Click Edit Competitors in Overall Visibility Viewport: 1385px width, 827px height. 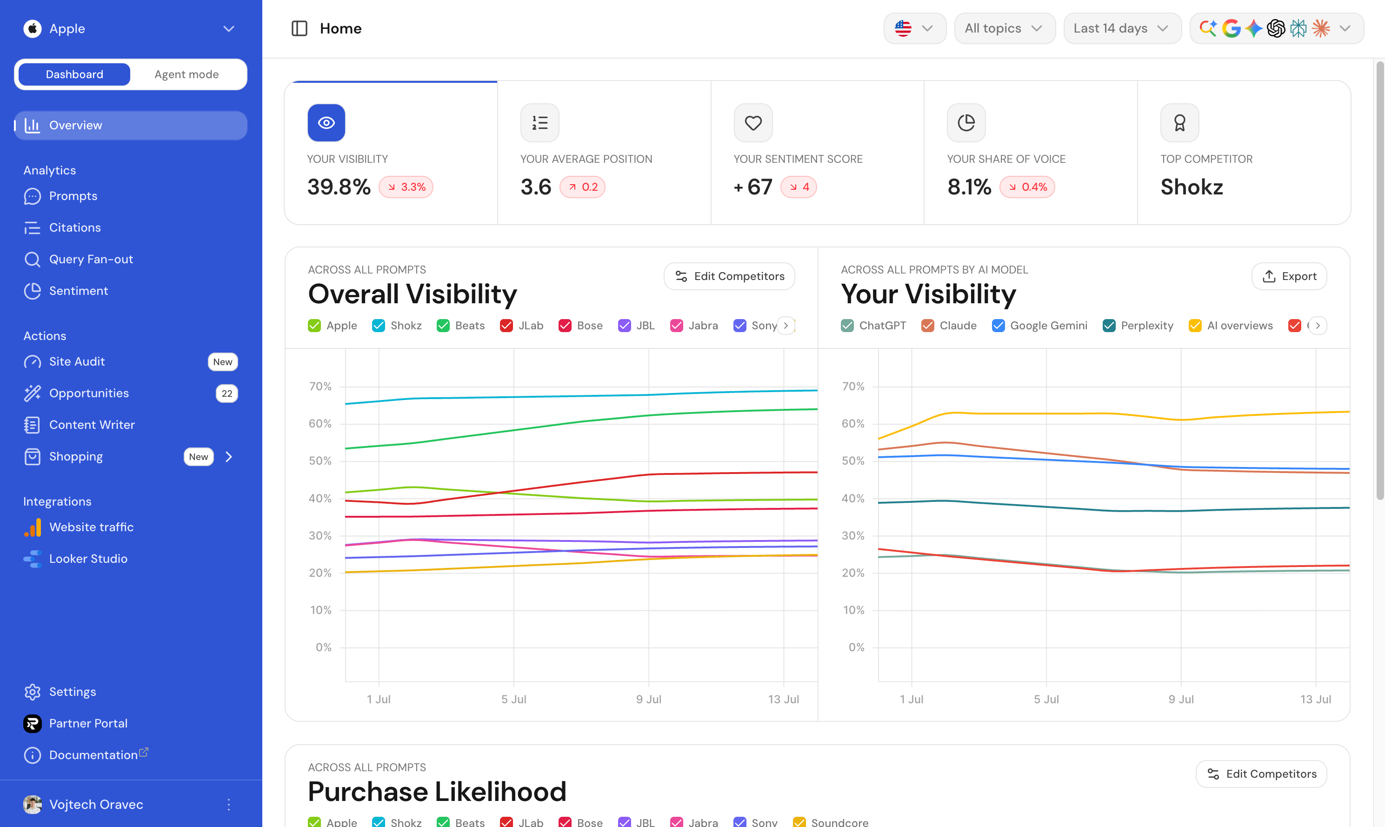tap(729, 276)
